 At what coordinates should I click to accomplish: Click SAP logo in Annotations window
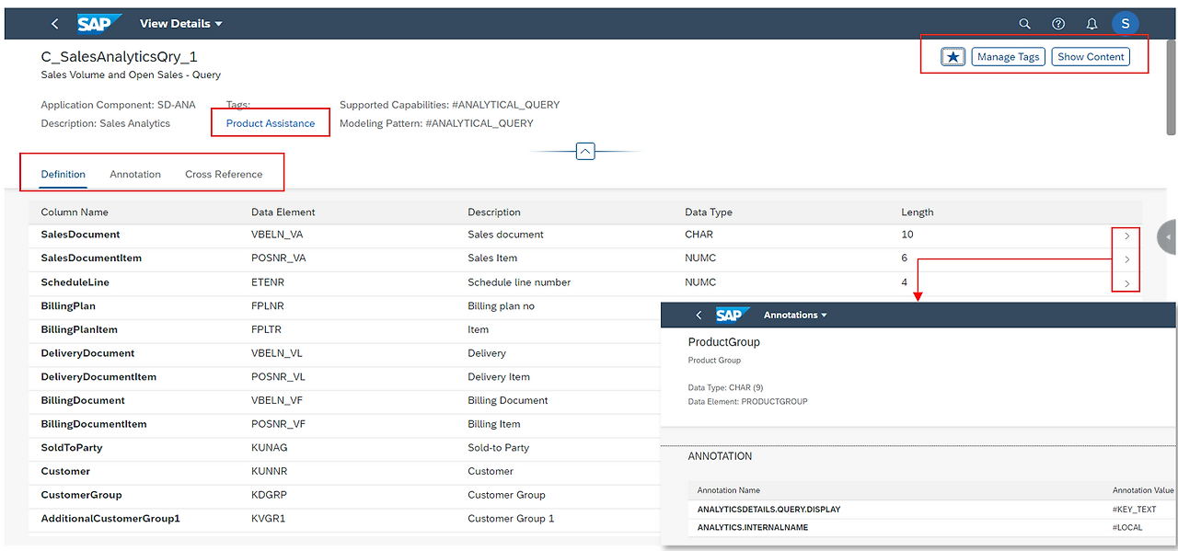click(732, 316)
